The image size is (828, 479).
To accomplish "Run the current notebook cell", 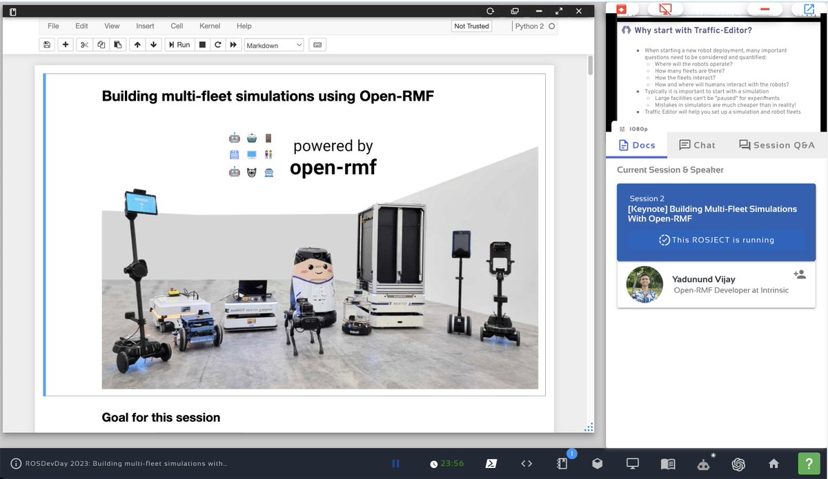I will (x=179, y=44).
